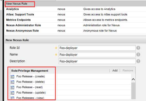Focus the Description input field
This screenshot has height=101, width=146.
pos(97,61)
